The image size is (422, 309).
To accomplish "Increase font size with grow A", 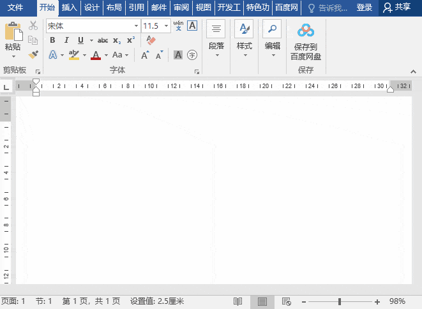I will (x=145, y=55).
